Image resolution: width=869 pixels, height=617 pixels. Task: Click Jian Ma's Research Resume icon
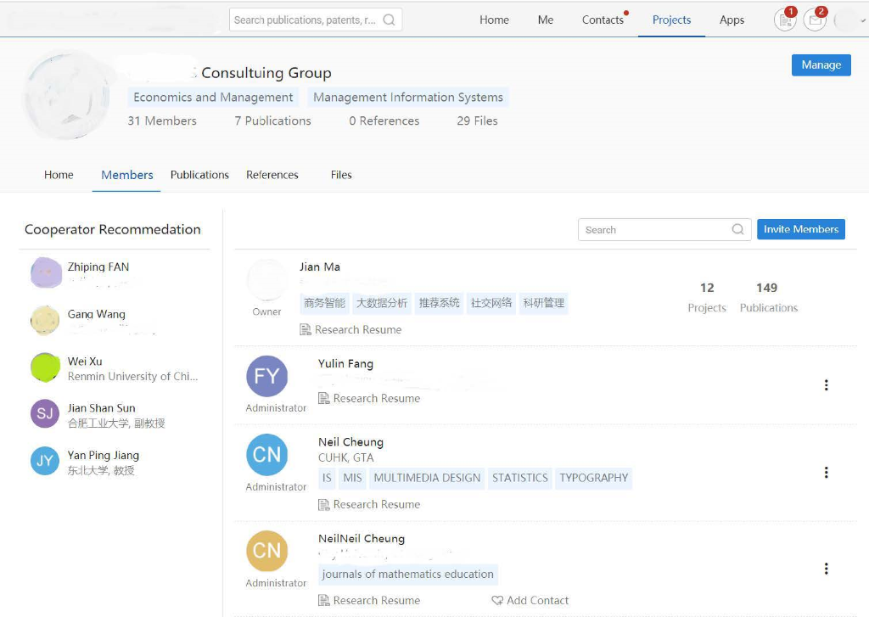306,330
